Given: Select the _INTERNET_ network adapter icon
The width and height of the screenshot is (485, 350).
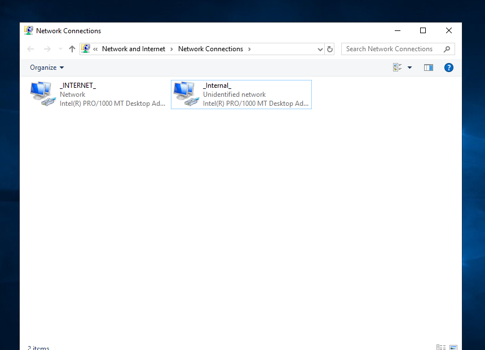Looking at the screenshot, I should pos(43,94).
